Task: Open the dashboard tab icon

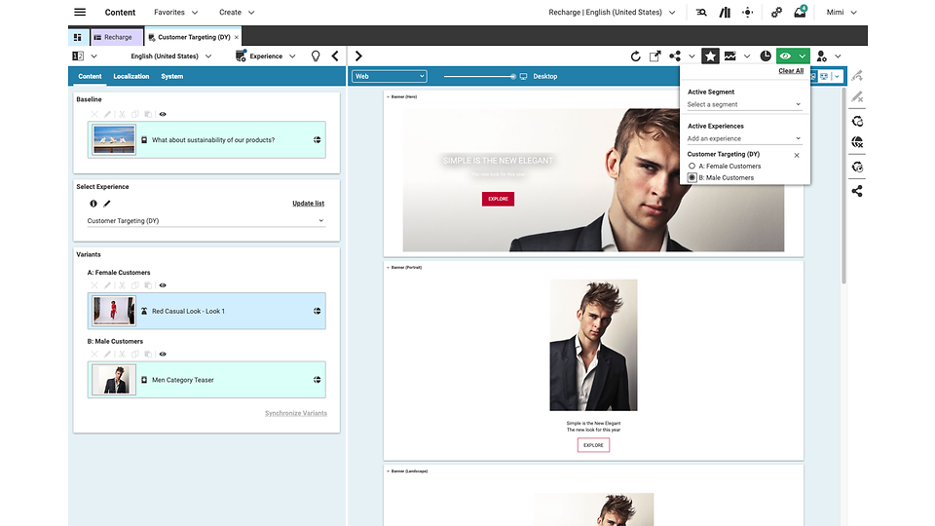Action: click(x=78, y=37)
